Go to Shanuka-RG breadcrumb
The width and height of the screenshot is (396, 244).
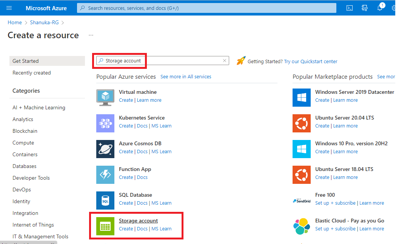pos(45,23)
